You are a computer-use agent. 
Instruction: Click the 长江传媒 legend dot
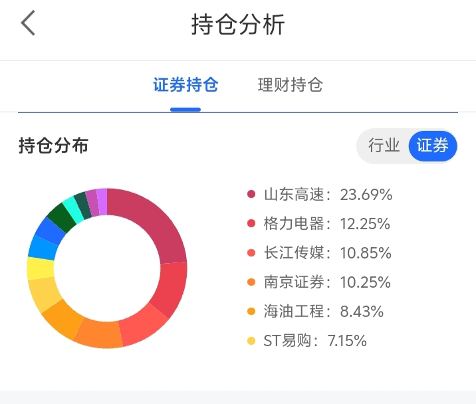tap(251, 253)
